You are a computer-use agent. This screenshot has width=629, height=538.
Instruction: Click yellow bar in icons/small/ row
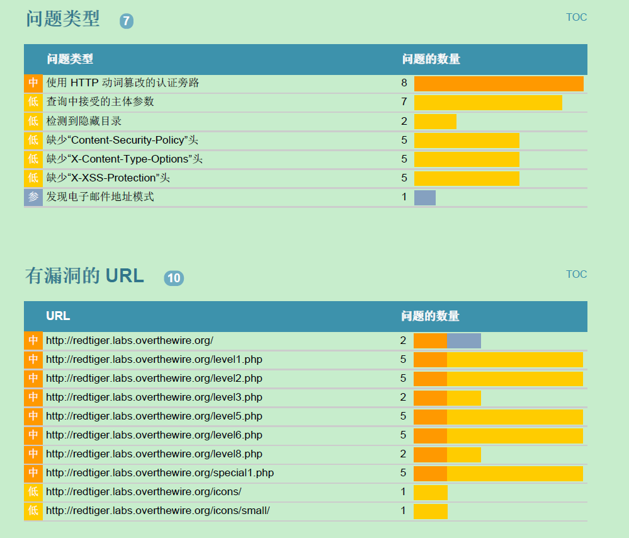pyautogui.click(x=431, y=512)
